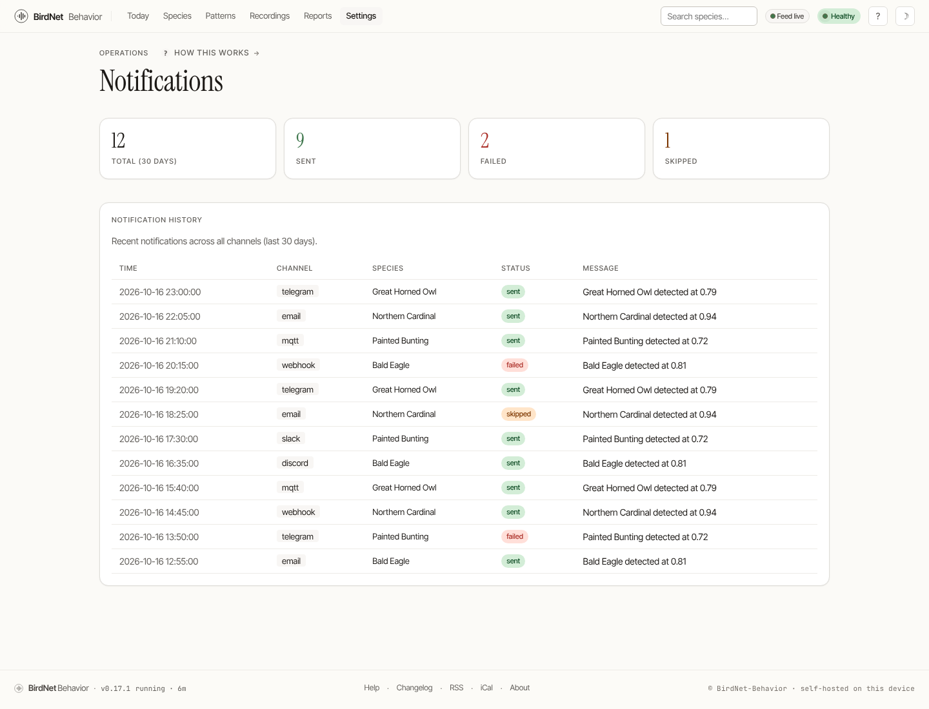This screenshot has width=929, height=709.
Task: Focus the Search species input field
Action: tap(708, 16)
